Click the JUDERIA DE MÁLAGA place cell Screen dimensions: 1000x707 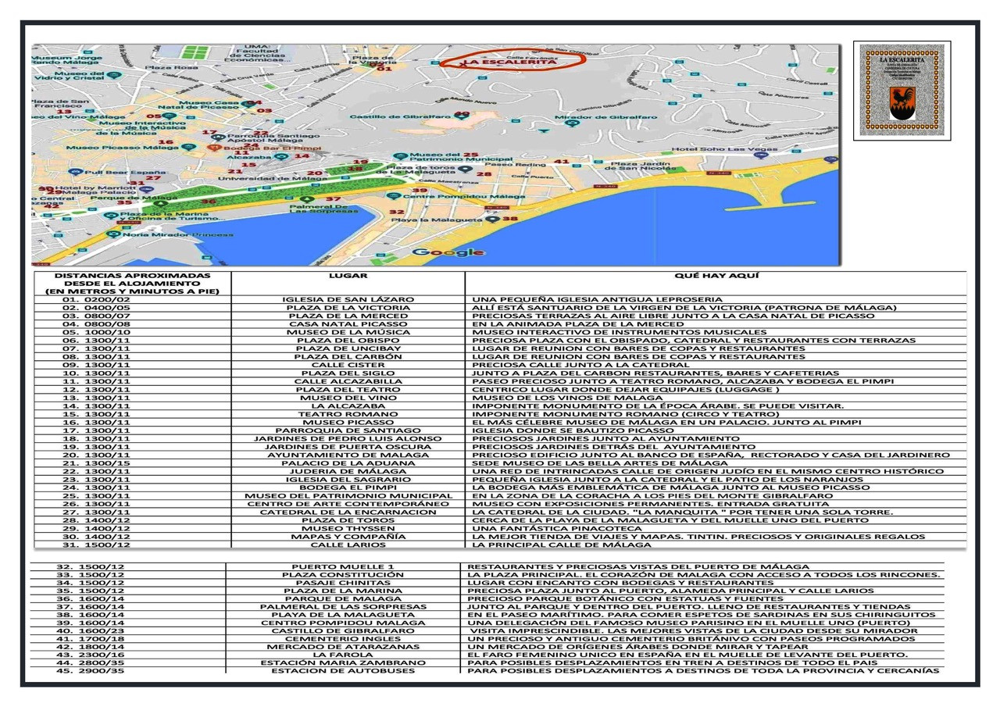348,471
